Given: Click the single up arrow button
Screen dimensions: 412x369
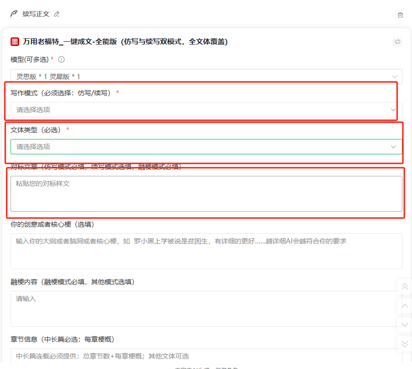Looking at the screenshot, I should pyautogui.click(x=405, y=306).
